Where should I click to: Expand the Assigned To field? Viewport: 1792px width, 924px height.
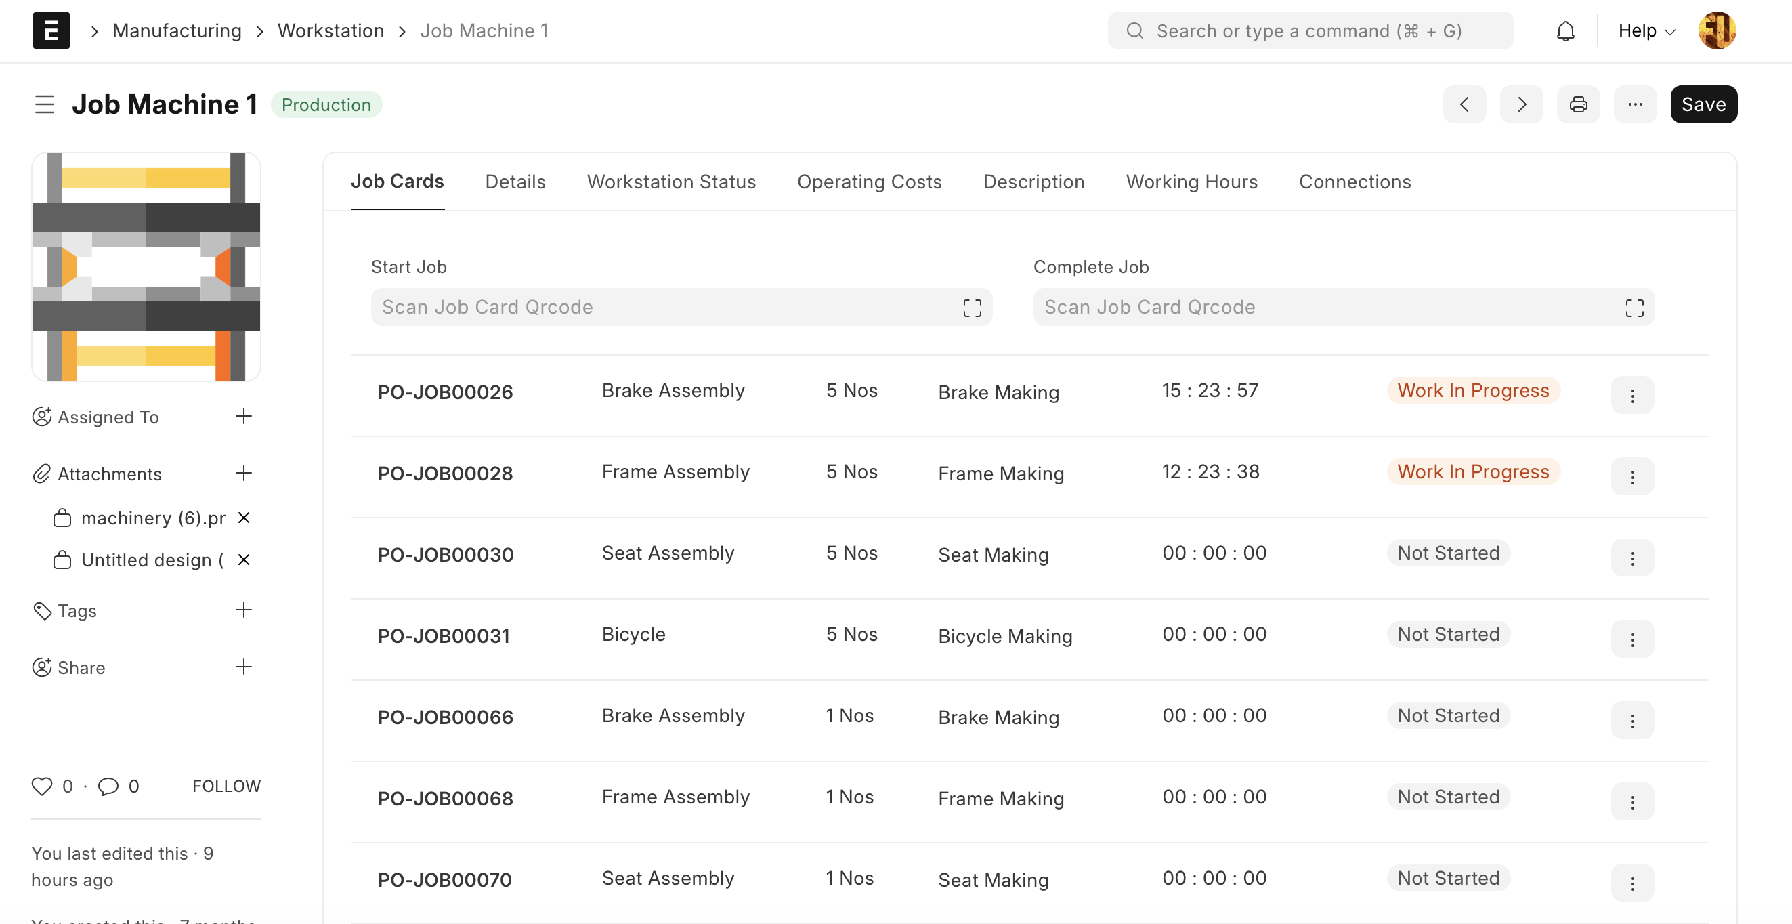pos(242,415)
